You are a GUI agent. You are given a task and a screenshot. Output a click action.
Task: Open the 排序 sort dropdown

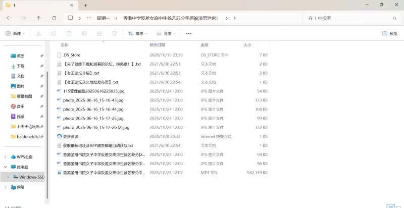coord(137,34)
